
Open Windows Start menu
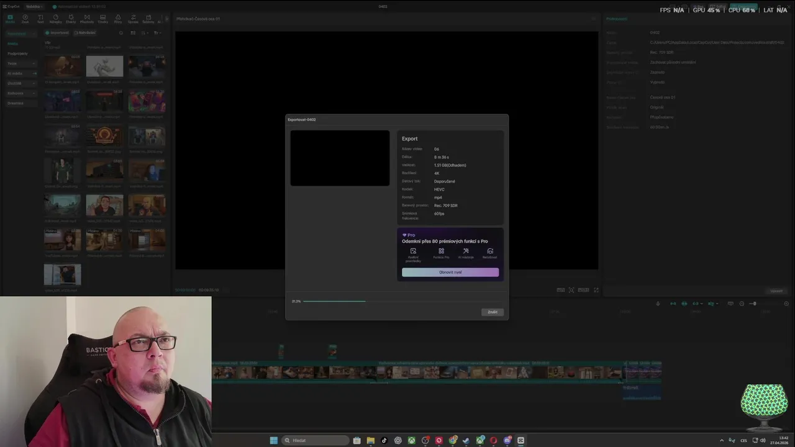(x=274, y=440)
